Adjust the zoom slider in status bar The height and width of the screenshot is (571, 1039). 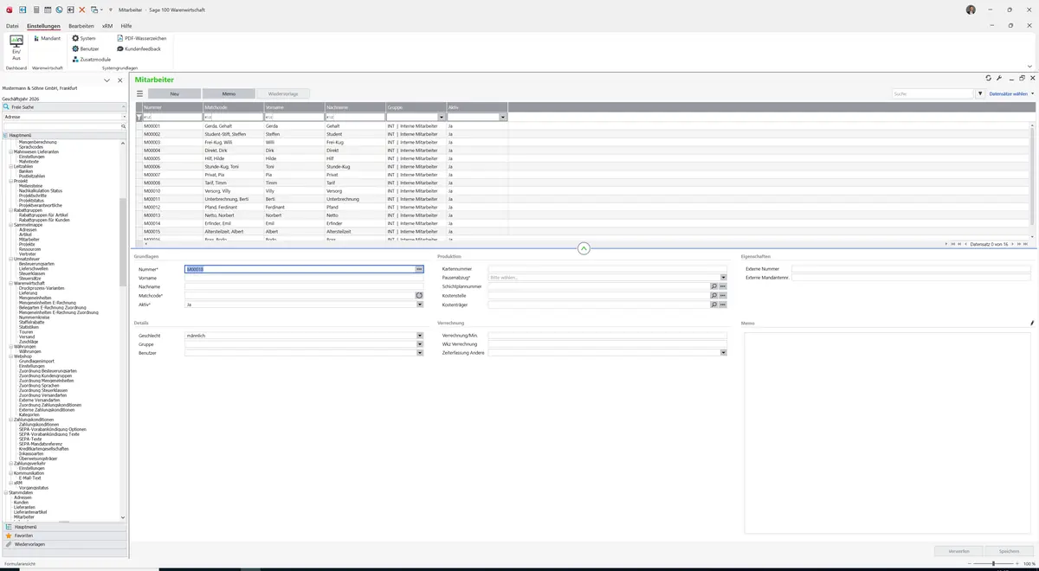992,564
